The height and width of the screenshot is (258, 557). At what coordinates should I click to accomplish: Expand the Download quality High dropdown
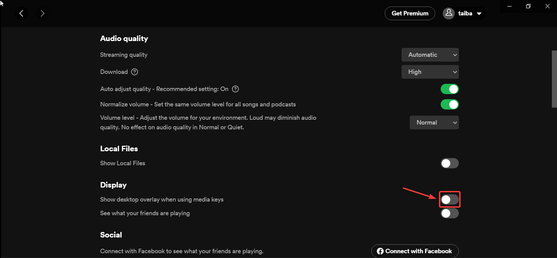pos(430,72)
